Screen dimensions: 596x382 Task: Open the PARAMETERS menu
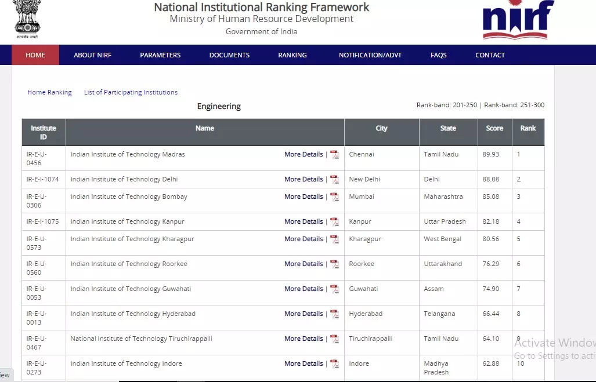coord(160,55)
